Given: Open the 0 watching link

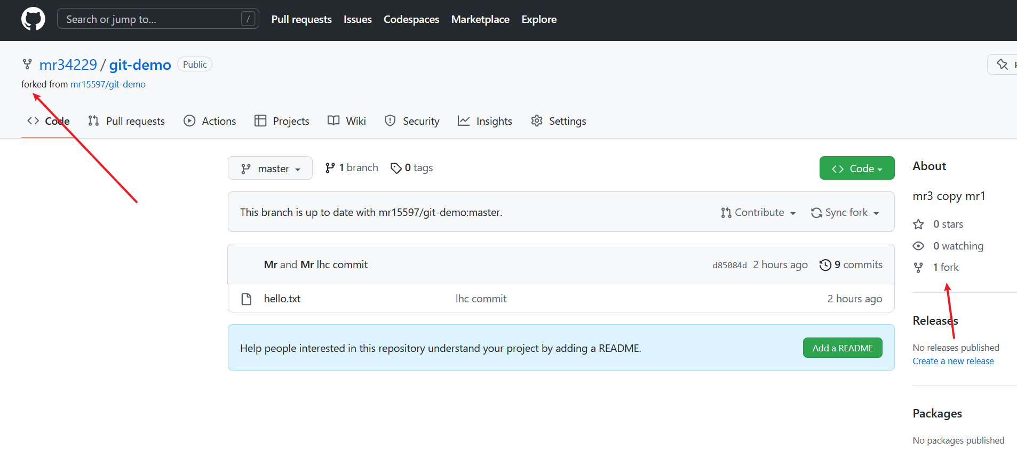Looking at the screenshot, I should (948, 246).
